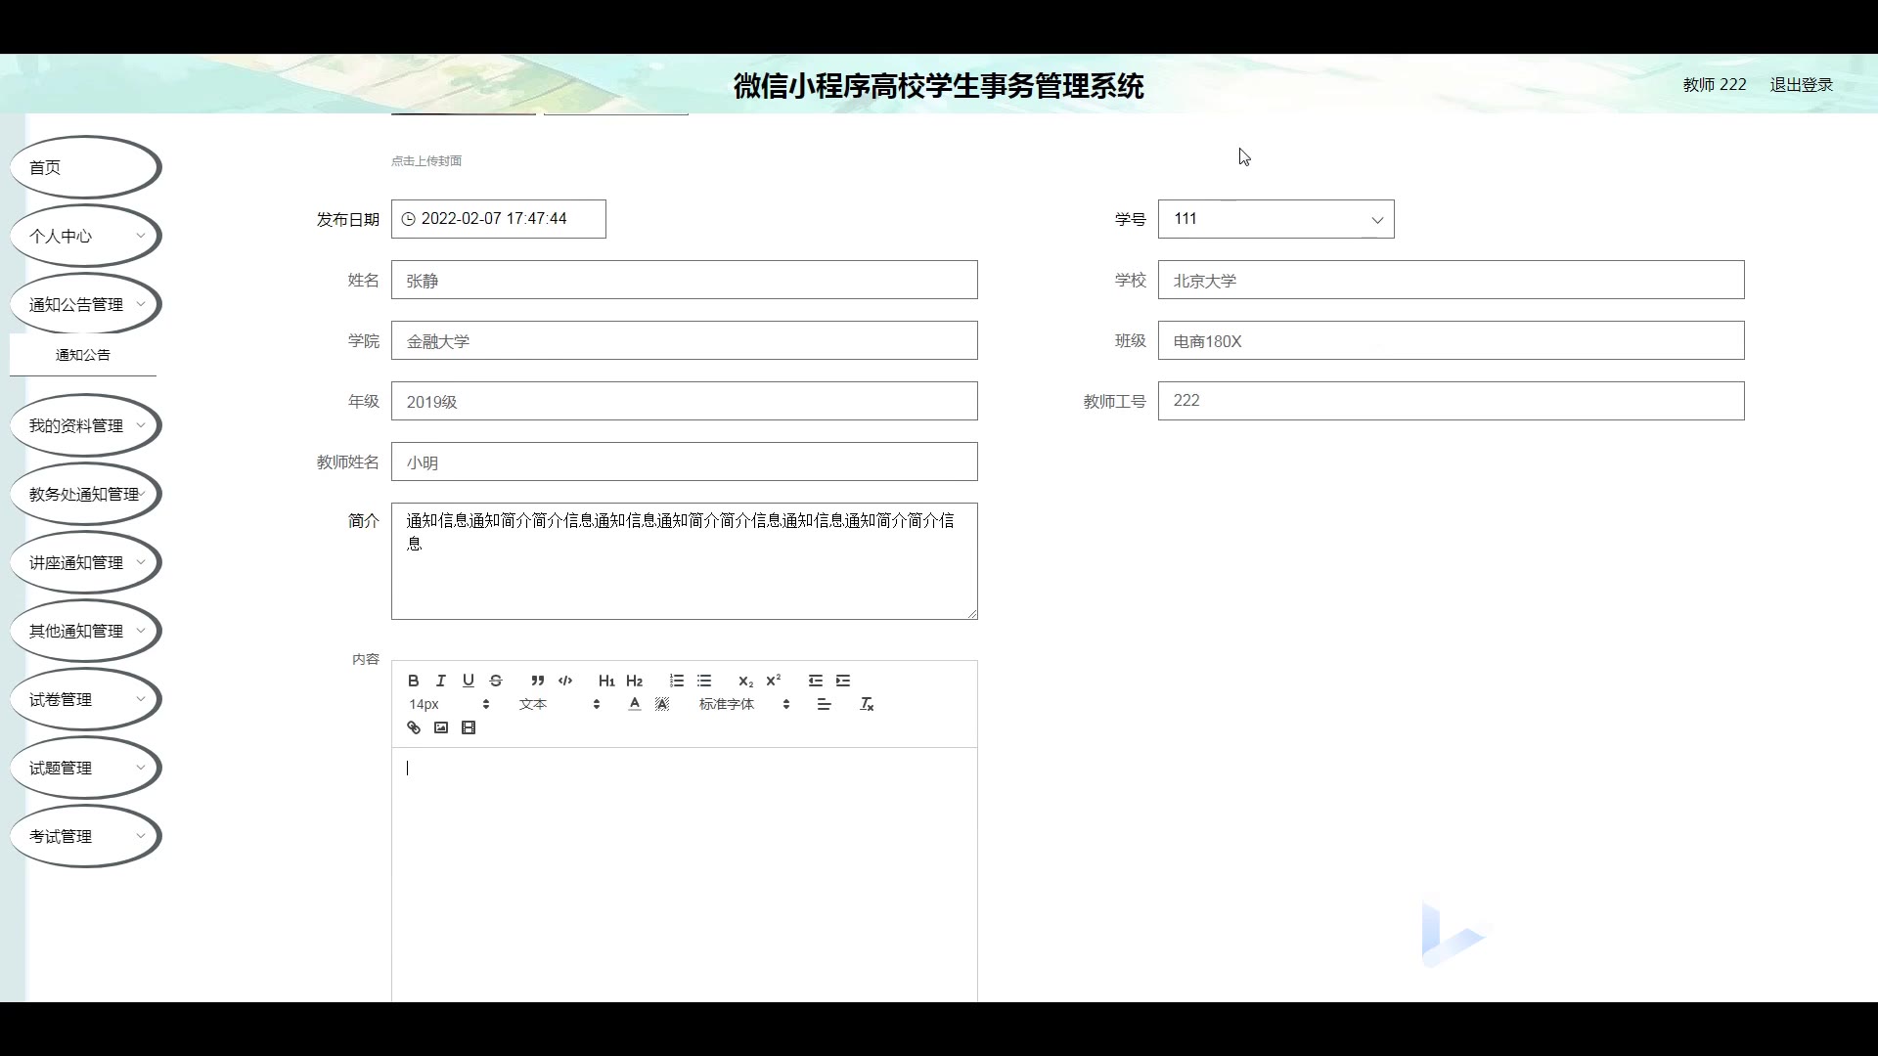The width and height of the screenshot is (1878, 1056).
Task: Insert a blockquote
Action: [x=537, y=681]
